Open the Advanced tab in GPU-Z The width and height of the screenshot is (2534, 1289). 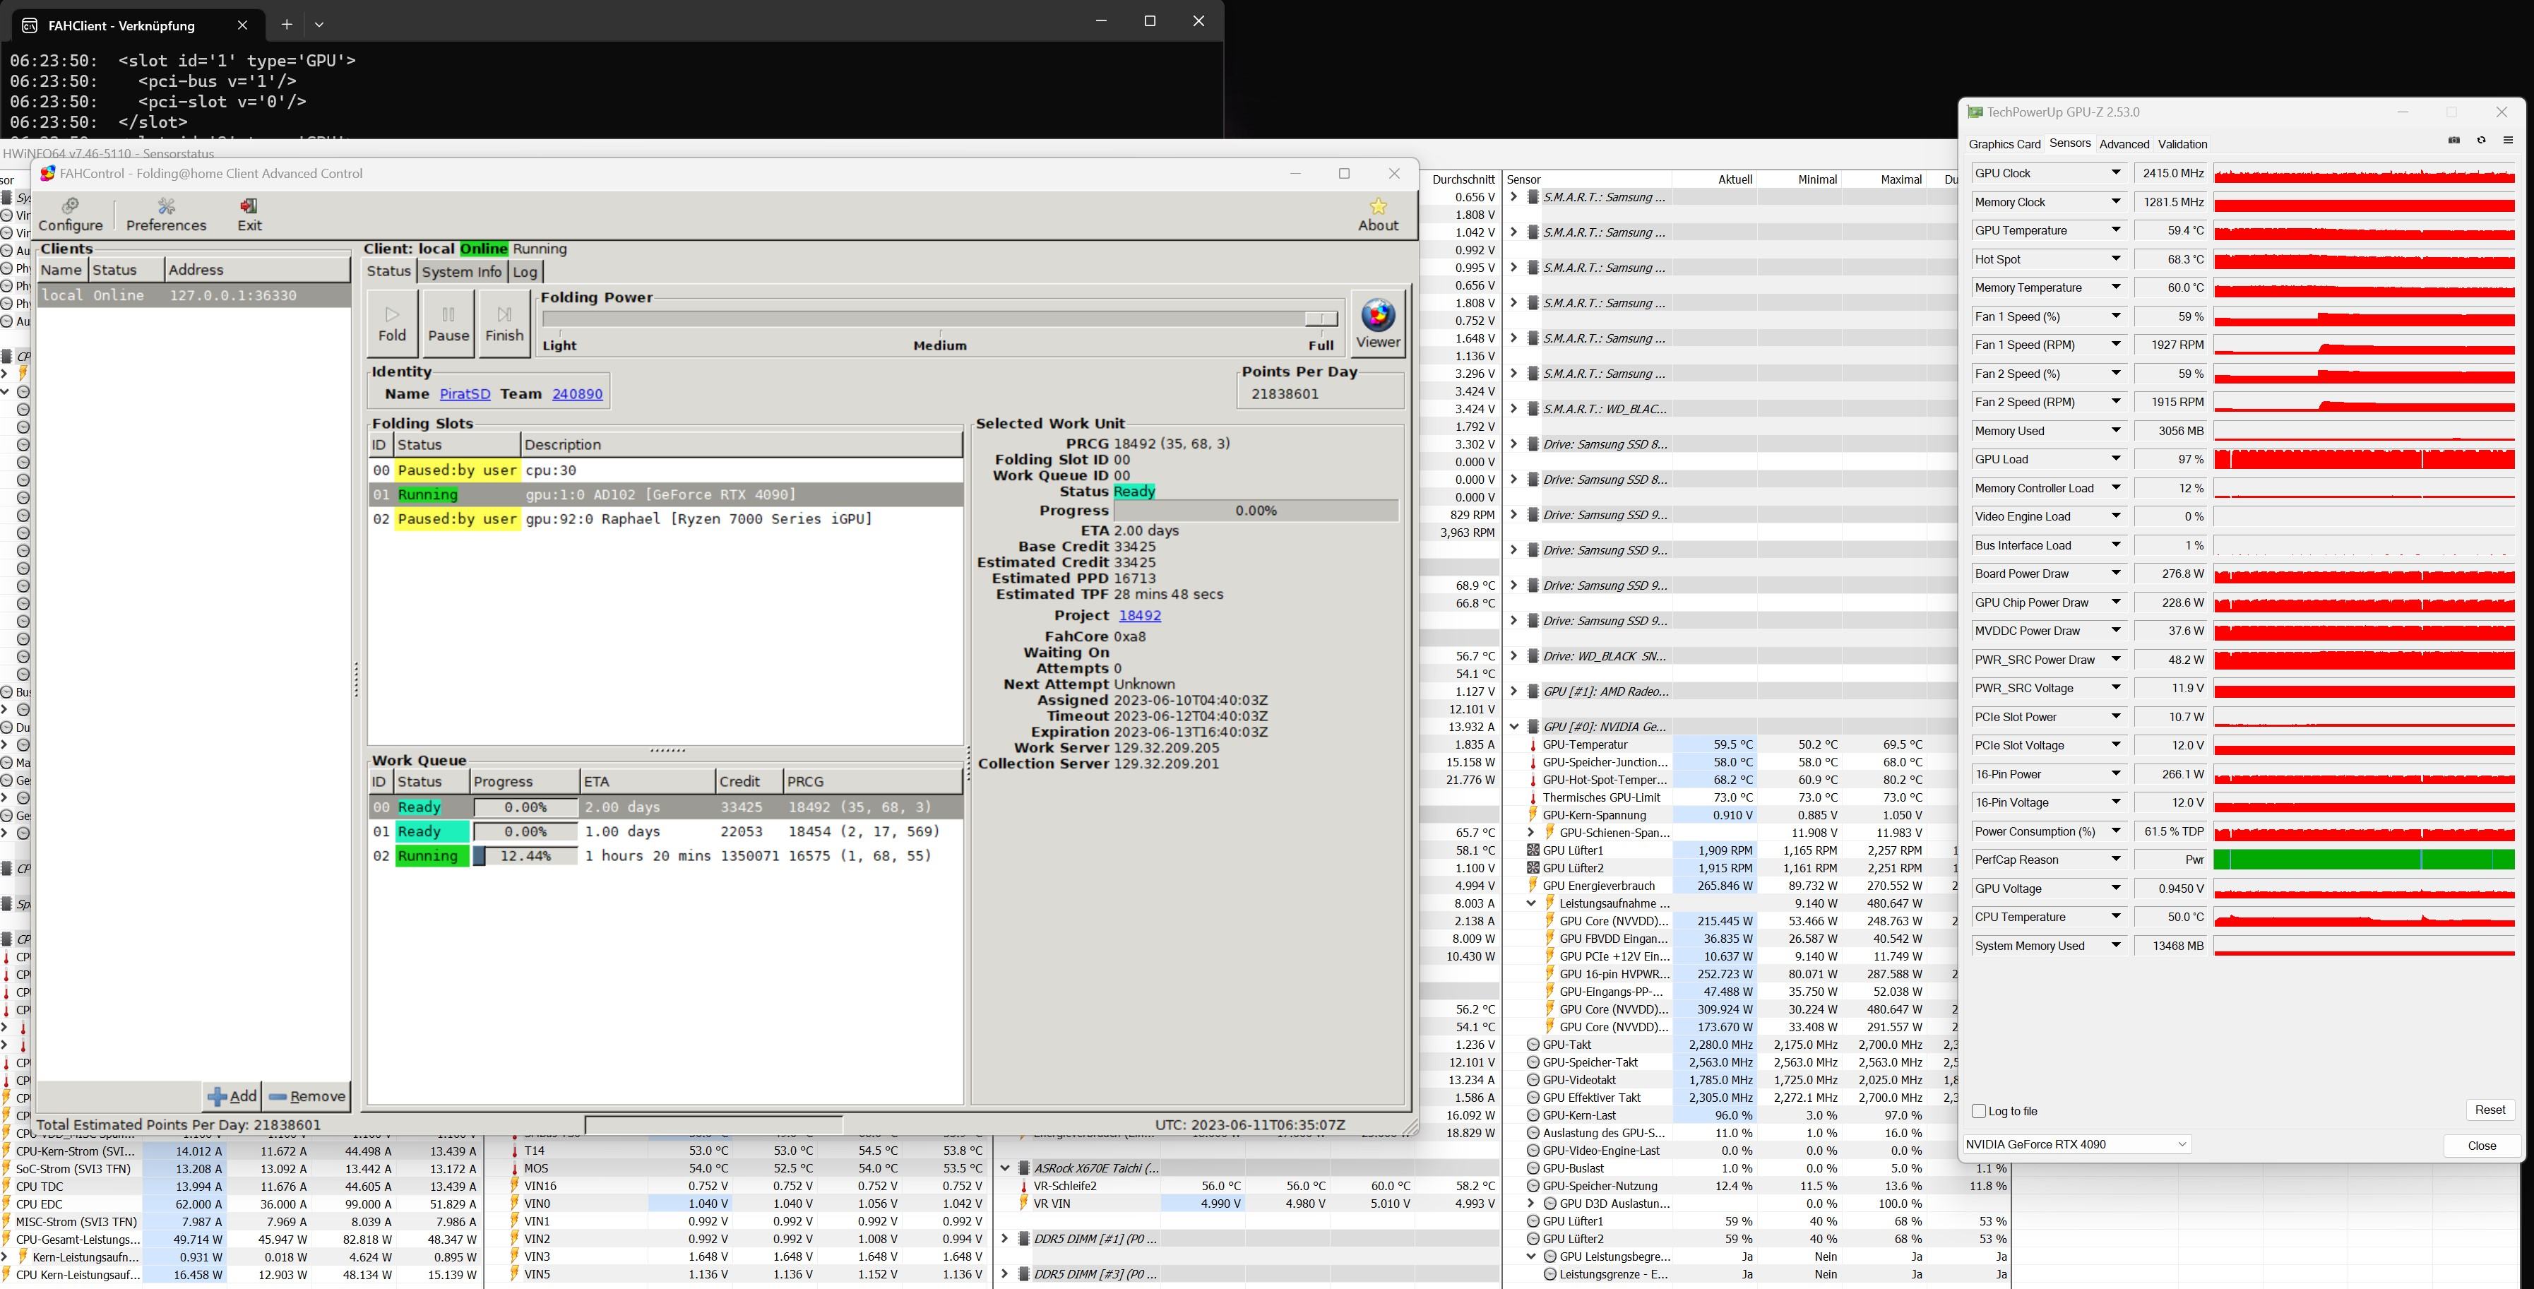click(x=2124, y=145)
